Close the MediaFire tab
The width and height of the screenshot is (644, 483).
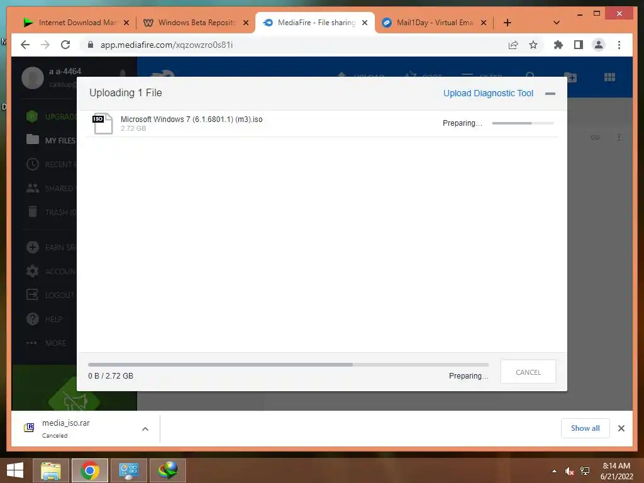point(365,23)
